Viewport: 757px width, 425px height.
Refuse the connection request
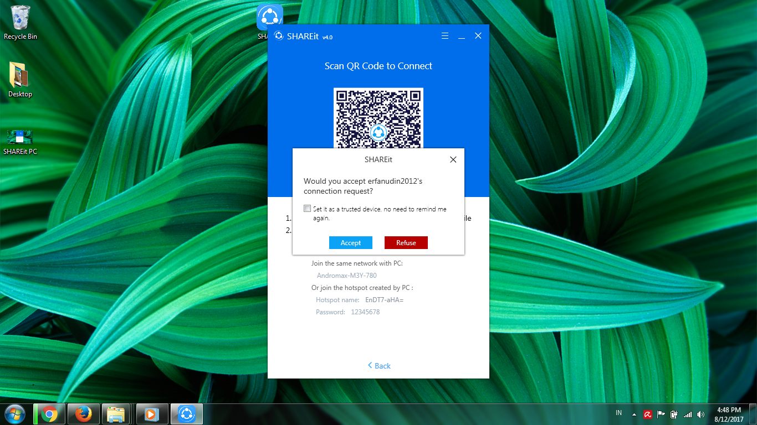click(x=406, y=243)
